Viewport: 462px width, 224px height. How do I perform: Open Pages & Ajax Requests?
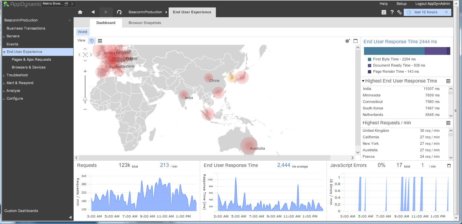(31, 60)
